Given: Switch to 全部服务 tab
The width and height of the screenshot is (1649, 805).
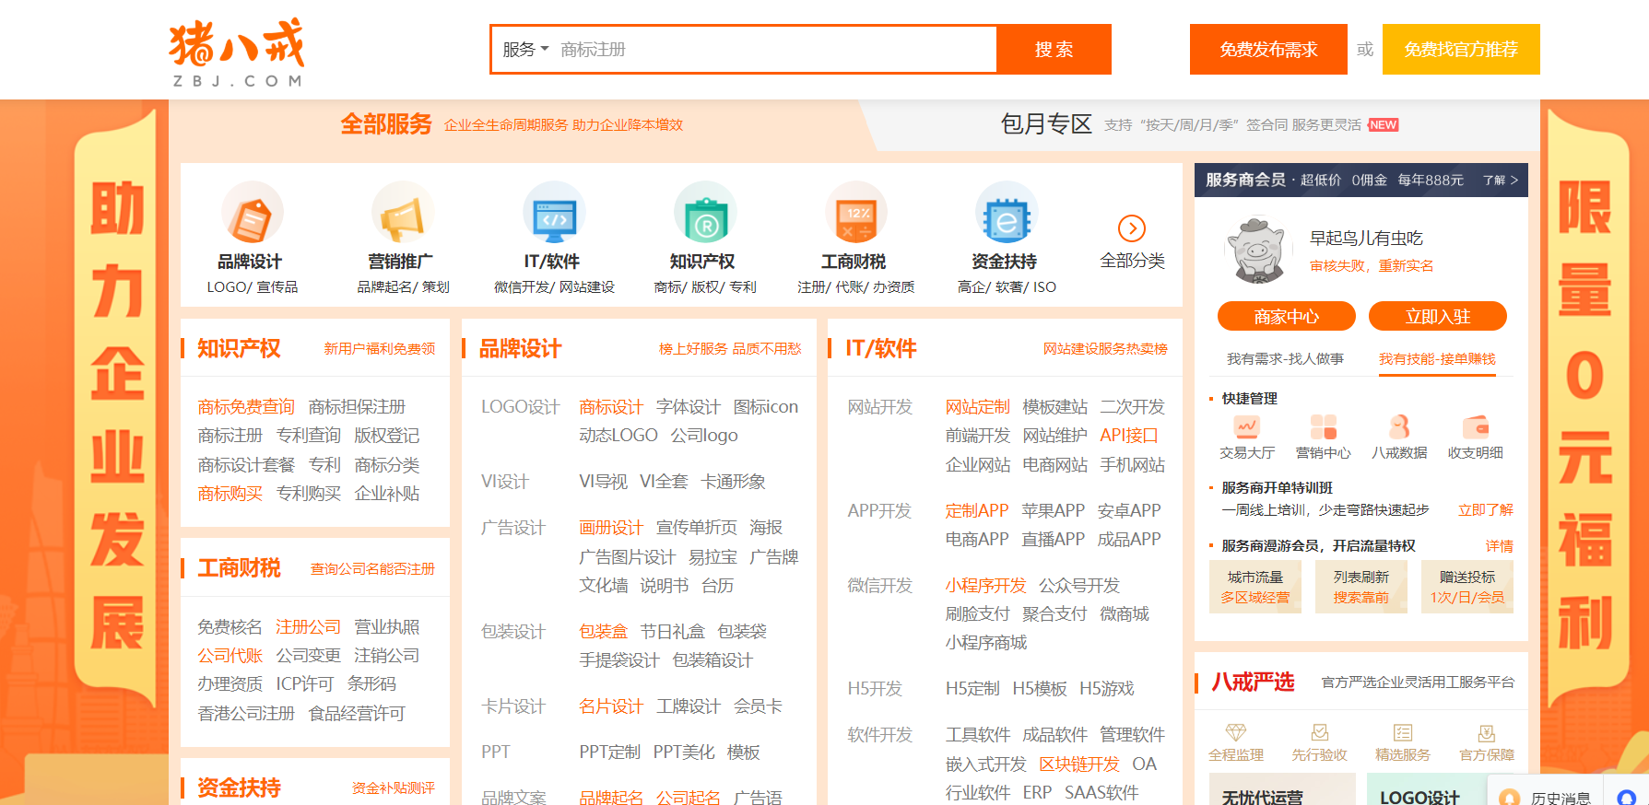Looking at the screenshot, I should click(386, 124).
